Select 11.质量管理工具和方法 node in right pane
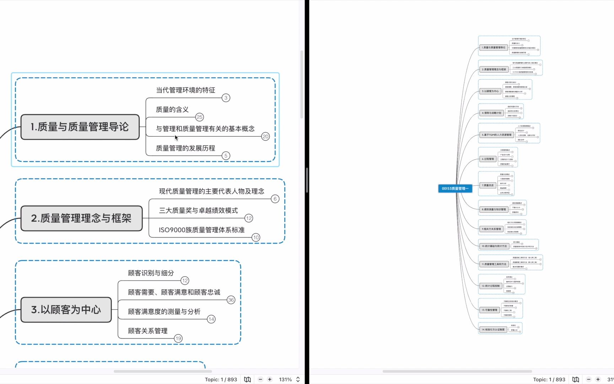The image size is (614, 384). click(x=494, y=264)
